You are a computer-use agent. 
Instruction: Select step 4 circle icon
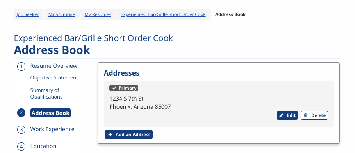click(21, 147)
